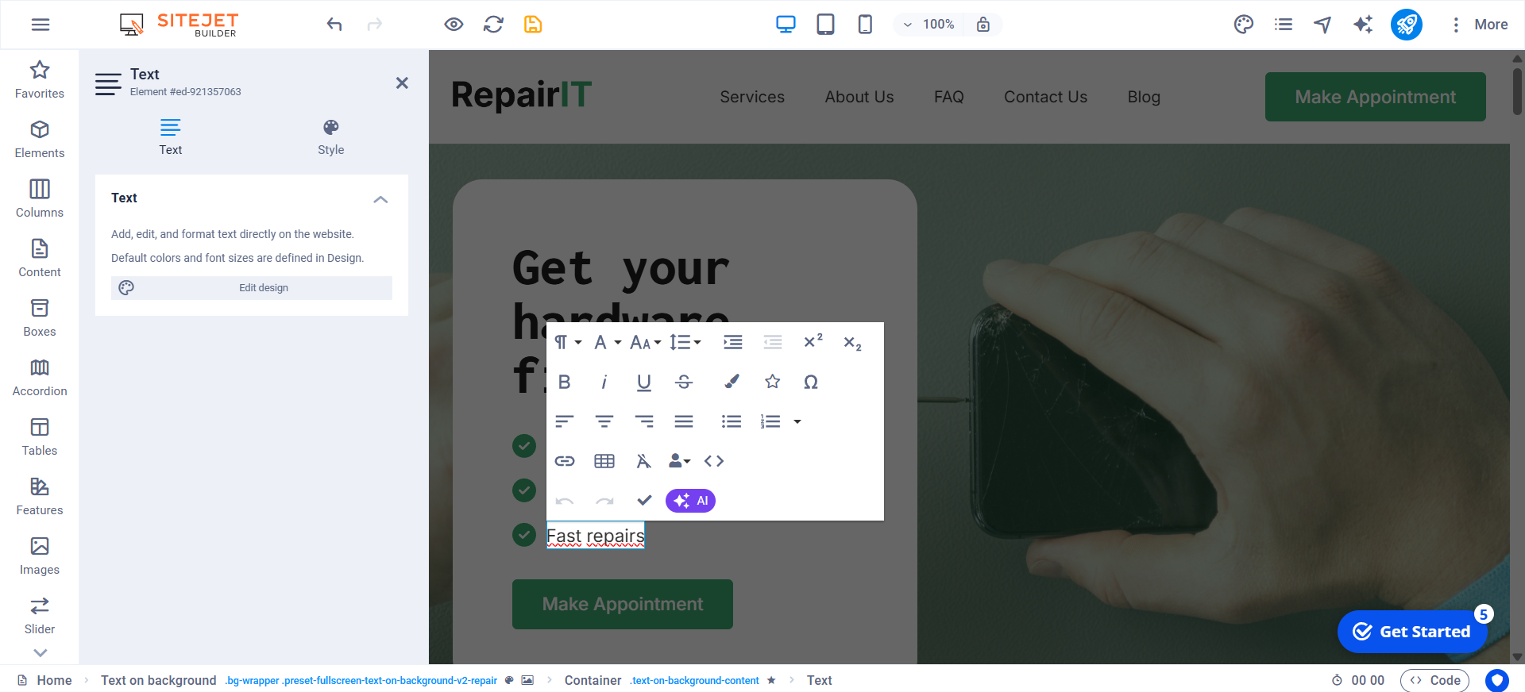Open the Elements sidebar panel
Image resolution: width=1525 pixels, height=692 pixels.
(x=40, y=139)
